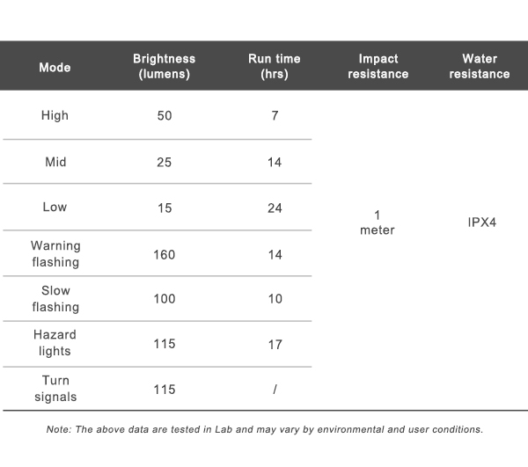This screenshot has height=467, width=528.
Task: Click the lab test note text
Action: [264, 429]
